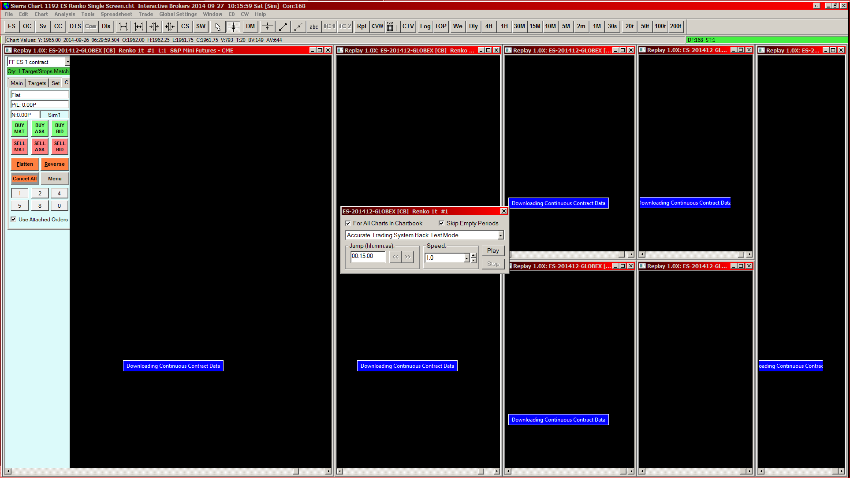This screenshot has height=478, width=850.
Task: Click the compress bar spacing icon
Action: click(x=154, y=26)
